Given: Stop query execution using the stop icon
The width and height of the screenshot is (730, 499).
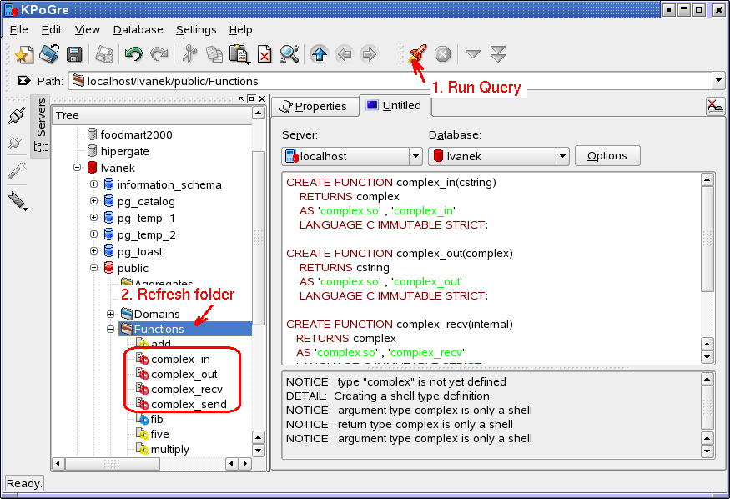Looking at the screenshot, I should (442, 54).
